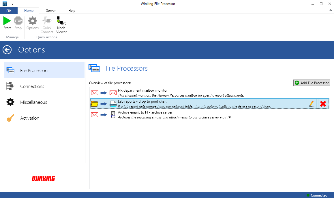Click the Quick Connect plug icon
The width and height of the screenshot is (334, 198).
(x=47, y=21)
